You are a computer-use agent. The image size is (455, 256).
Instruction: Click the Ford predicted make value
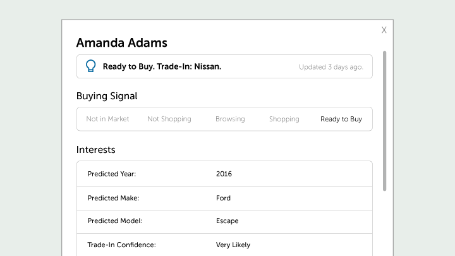[224, 198]
